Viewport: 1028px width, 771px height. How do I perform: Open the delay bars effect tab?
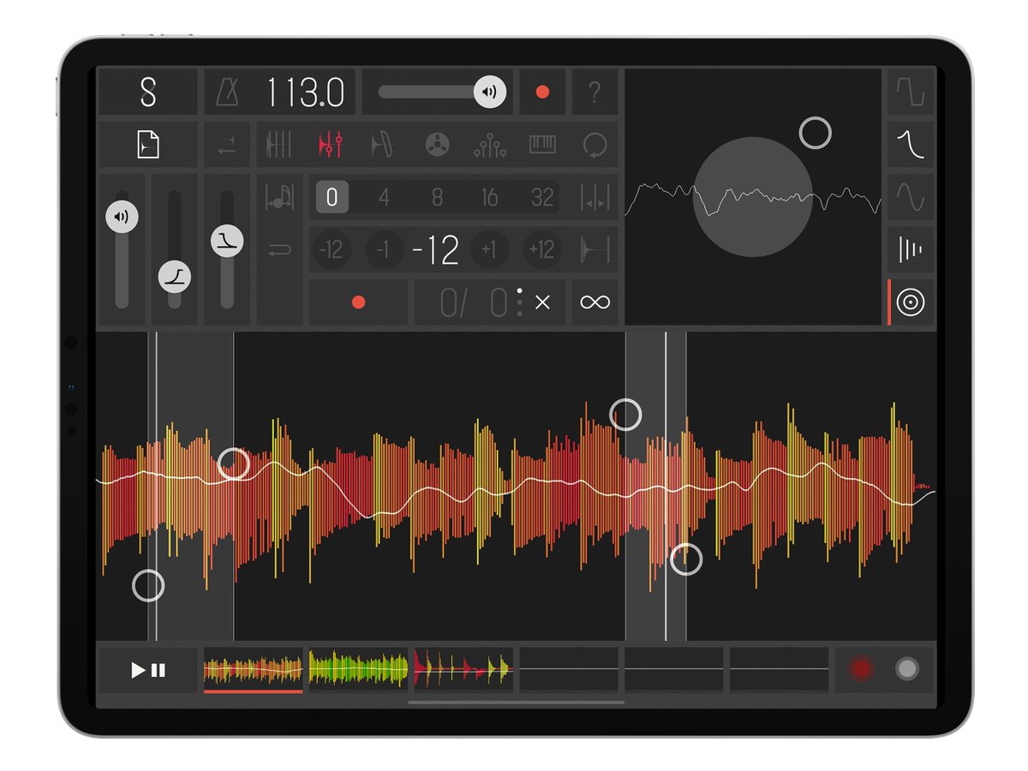(911, 250)
